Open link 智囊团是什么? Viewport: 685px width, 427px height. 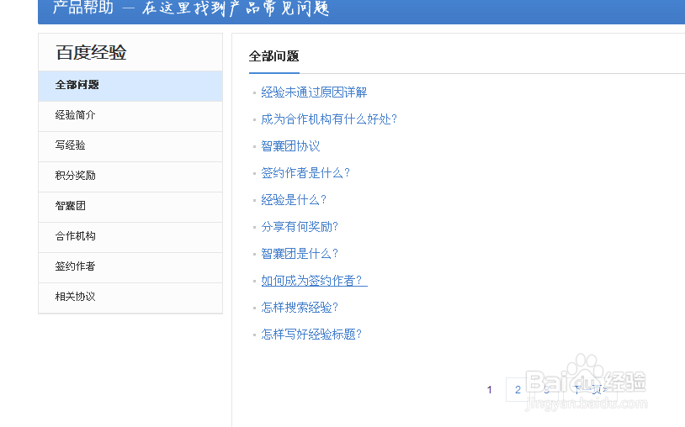(x=300, y=254)
